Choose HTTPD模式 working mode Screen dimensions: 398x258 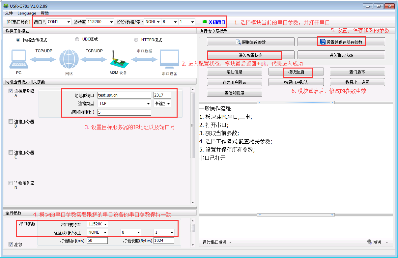136,40
